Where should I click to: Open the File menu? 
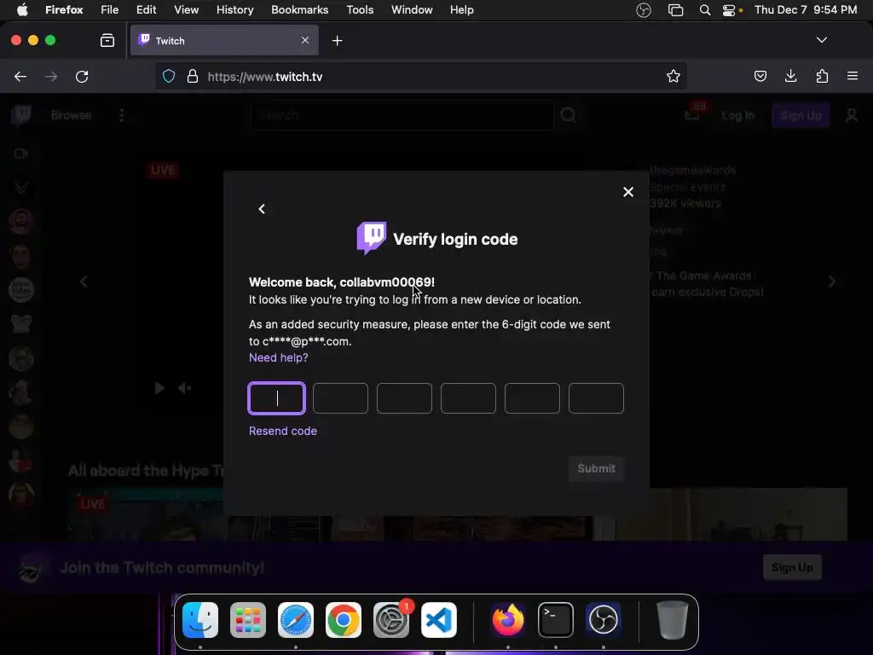pos(110,9)
